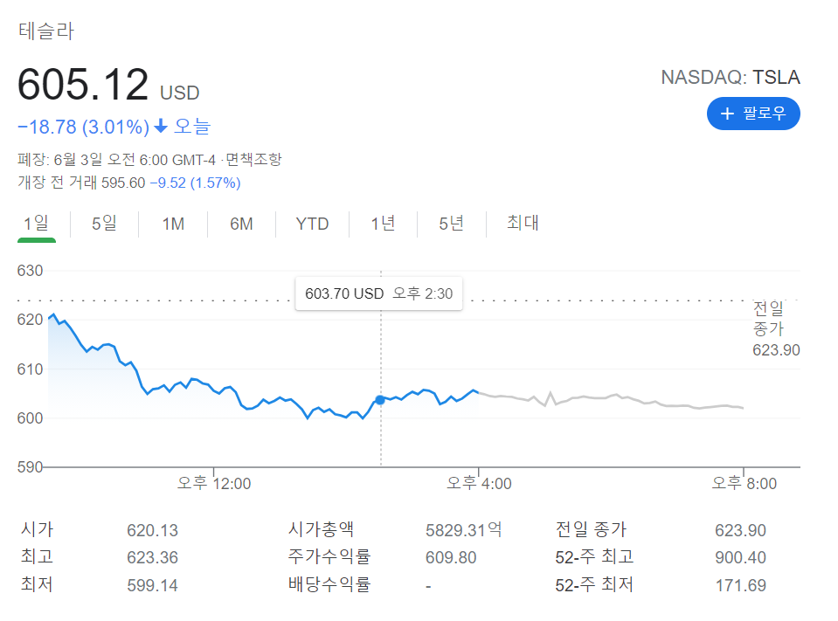Image resolution: width=838 pixels, height=621 pixels.
Task: Click the plus icon in 팔로우 button
Action: [x=727, y=114]
